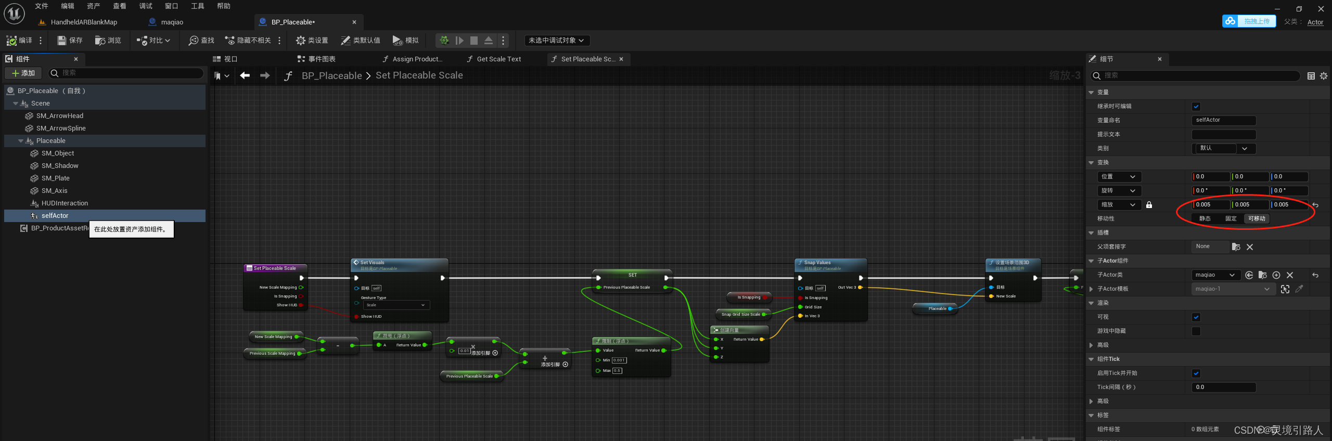1332x441 pixels.
Task: Click the 添加 add component button
Action: (x=23, y=73)
